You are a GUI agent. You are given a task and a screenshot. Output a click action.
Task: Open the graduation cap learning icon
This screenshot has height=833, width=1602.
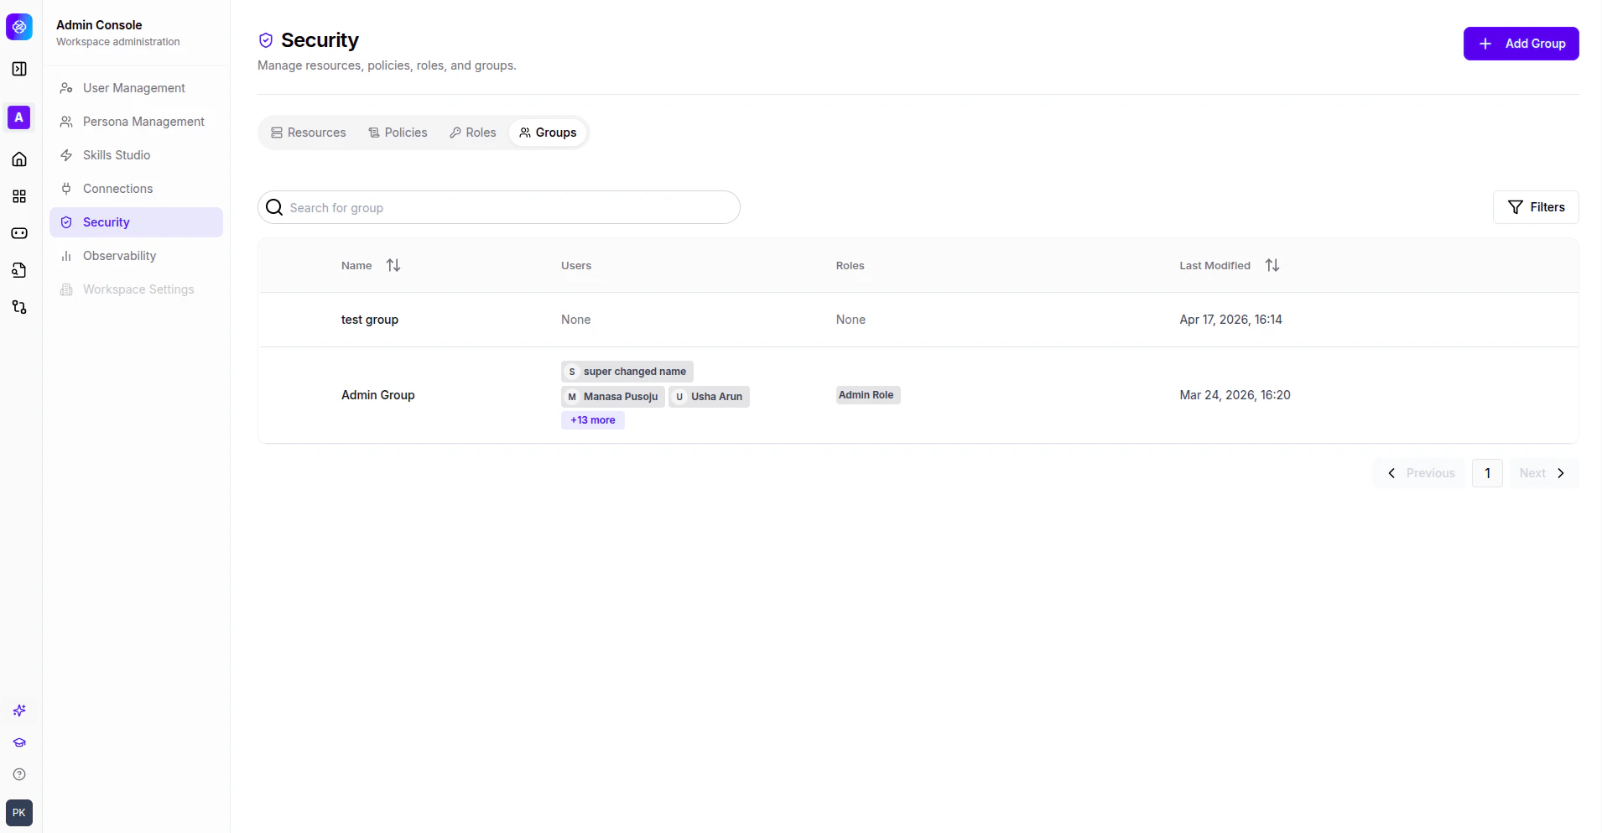click(19, 742)
